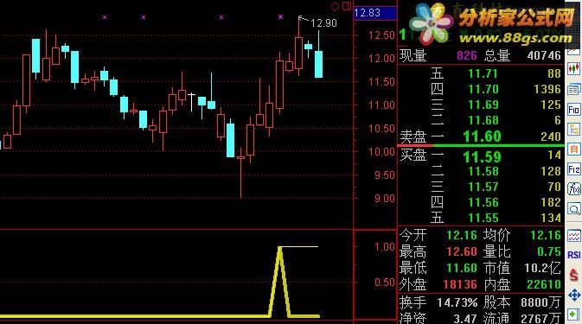Select the RSI indicator icon
The width and height of the screenshot is (582, 324).
pyautogui.click(x=574, y=255)
